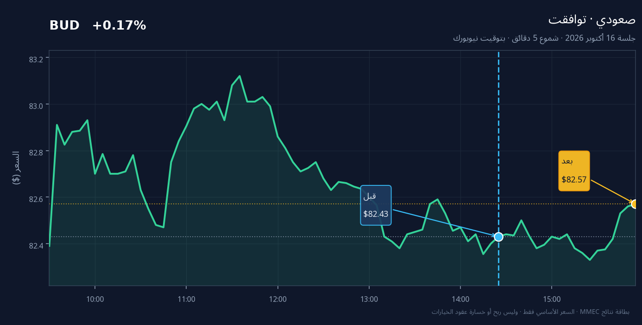Select the blue $82.43 annotation box
Viewport: 642px width, 325px height.
click(376, 205)
